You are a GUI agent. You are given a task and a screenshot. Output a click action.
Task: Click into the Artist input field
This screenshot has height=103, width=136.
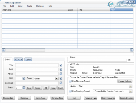point(37,69)
